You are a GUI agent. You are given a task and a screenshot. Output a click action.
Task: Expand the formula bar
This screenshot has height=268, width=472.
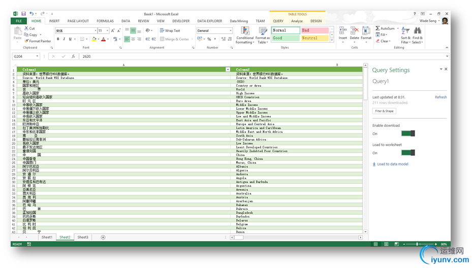(x=447, y=56)
